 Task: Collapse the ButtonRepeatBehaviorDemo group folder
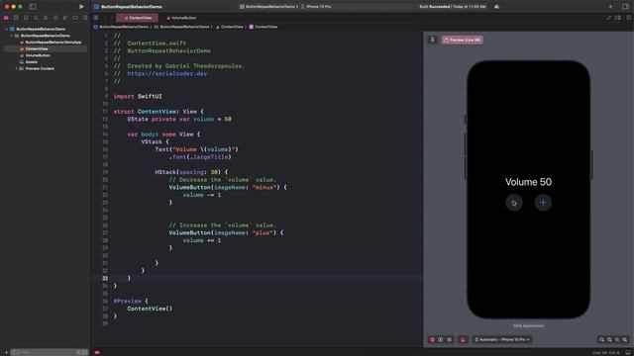[x=11, y=36]
